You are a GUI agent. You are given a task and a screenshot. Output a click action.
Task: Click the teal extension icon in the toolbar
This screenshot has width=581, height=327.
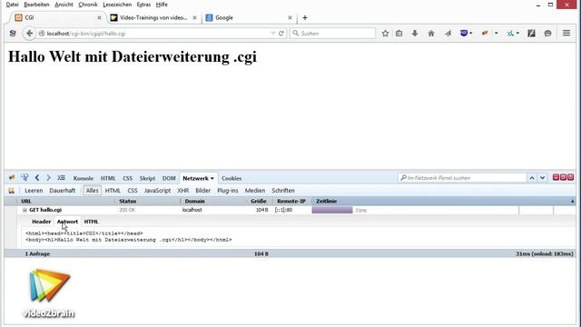point(510,34)
